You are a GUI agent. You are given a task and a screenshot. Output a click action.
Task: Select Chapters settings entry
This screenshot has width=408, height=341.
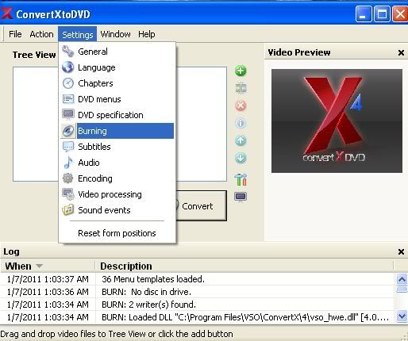(x=117, y=83)
